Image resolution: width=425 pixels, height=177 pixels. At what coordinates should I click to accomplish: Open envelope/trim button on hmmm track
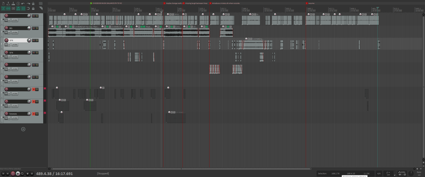tap(15, 118)
